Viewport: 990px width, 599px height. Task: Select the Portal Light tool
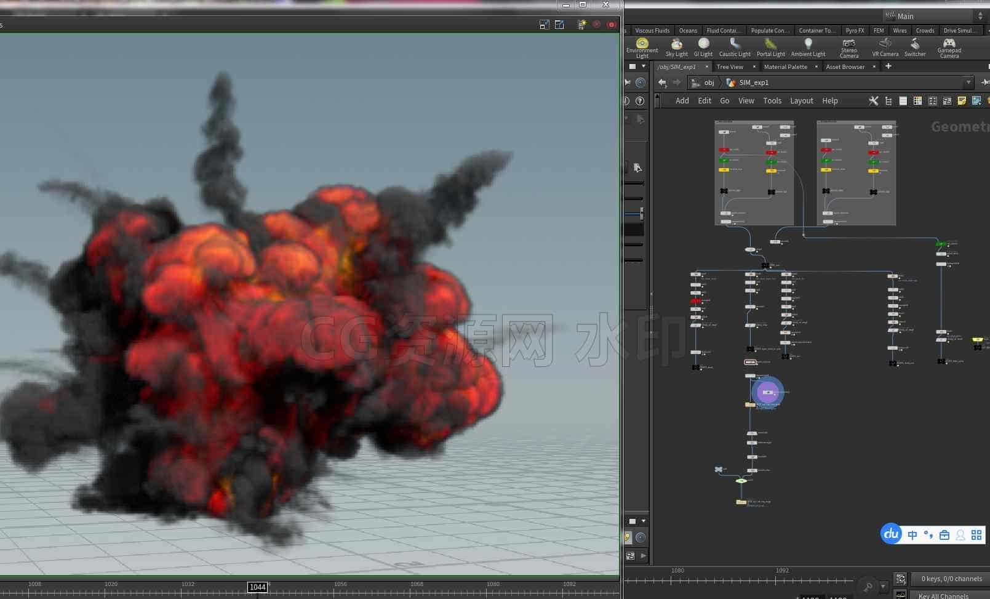[770, 47]
